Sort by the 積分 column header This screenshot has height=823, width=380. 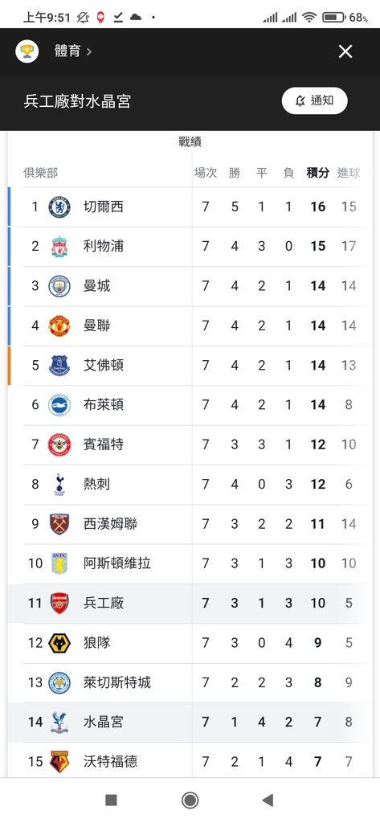[317, 173]
